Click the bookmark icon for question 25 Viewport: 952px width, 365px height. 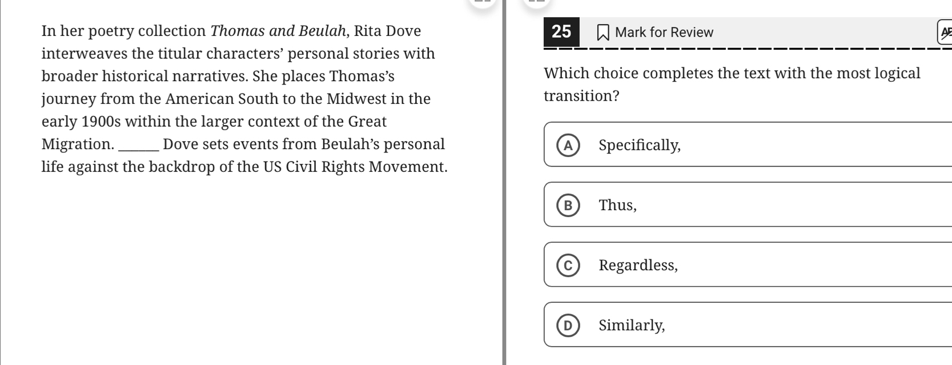point(602,33)
